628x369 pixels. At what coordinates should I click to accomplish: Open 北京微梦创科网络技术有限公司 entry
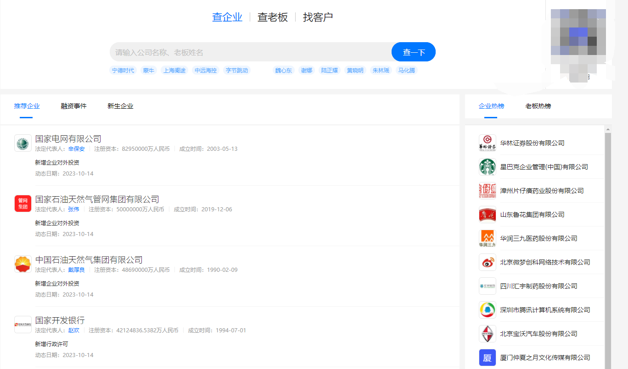tap(545, 262)
